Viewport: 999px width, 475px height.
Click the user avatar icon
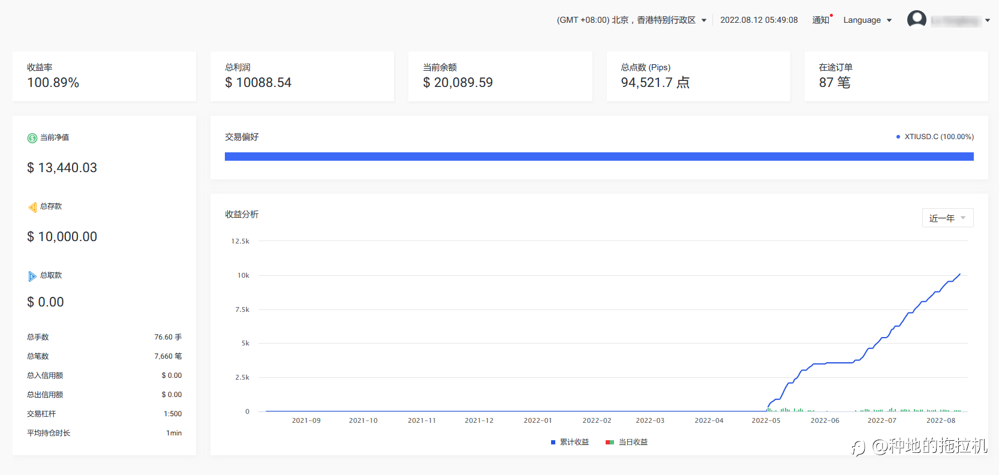(916, 20)
